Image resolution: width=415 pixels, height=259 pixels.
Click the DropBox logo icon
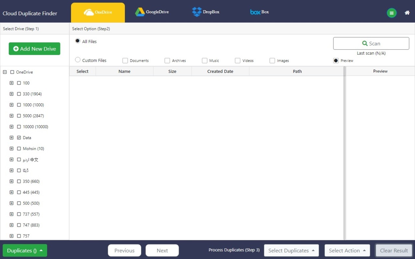[196, 12]
